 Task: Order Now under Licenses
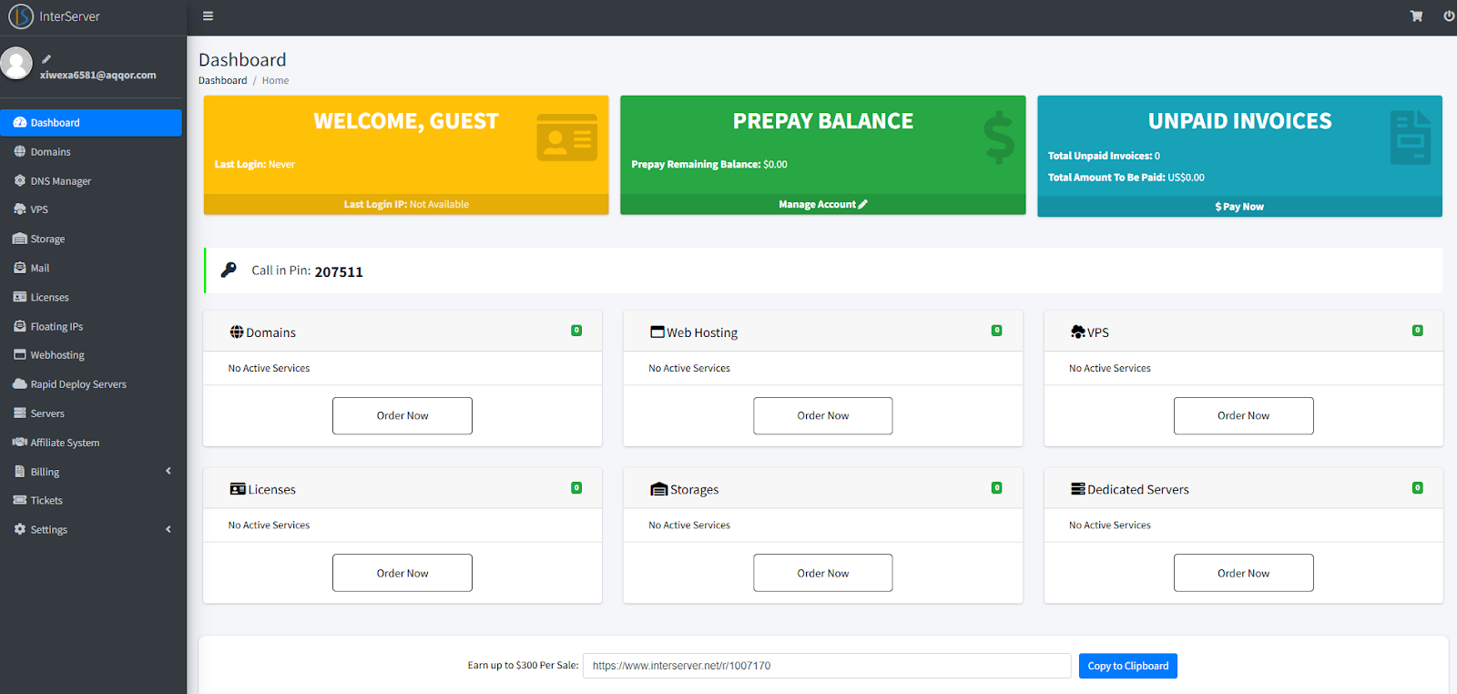pyautogui.click(x=402, y=573)
